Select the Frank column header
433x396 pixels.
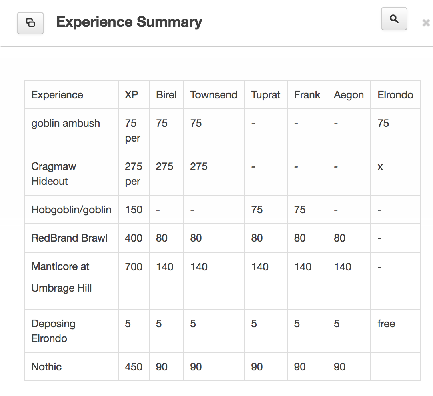coord(307,95)
